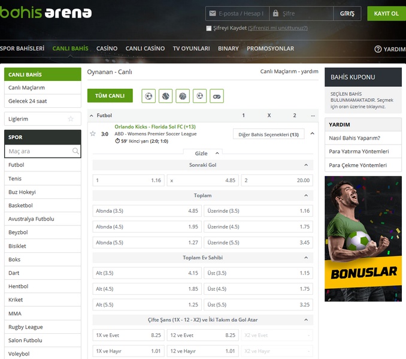This screenshot has height=359, width=406.
Task: Click the KAYIT OL register button
Action: coord(386,13)
